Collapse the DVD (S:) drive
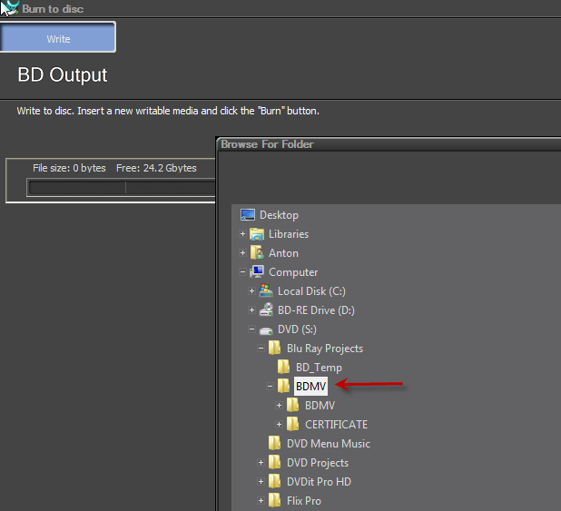The height and width of the screenshot is (511, 561). click(251, 329)
